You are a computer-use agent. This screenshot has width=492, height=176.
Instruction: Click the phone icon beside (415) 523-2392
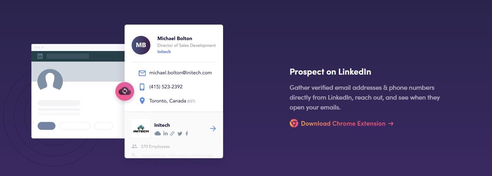tap(142, 87)
